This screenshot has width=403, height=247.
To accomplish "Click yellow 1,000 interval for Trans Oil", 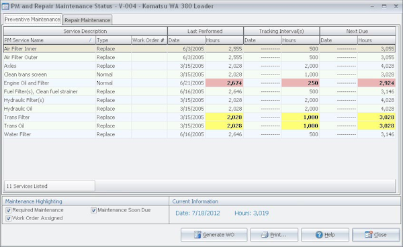I will [x=300, y=126].
